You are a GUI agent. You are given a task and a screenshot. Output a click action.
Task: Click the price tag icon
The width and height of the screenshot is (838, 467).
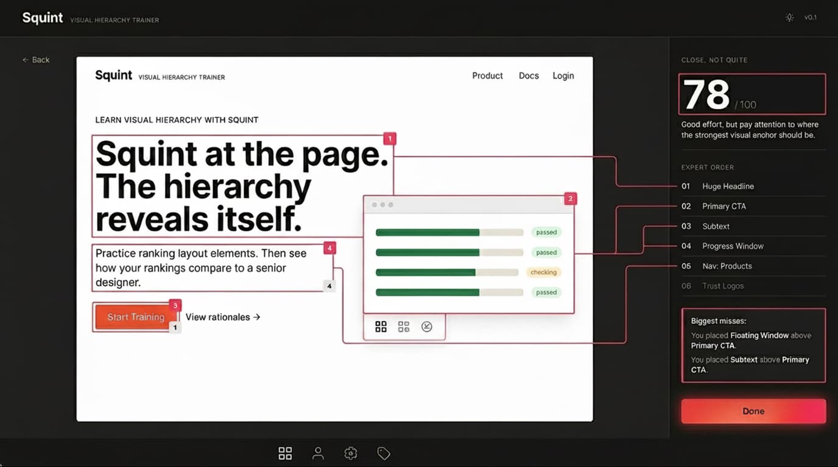point(384,453)
